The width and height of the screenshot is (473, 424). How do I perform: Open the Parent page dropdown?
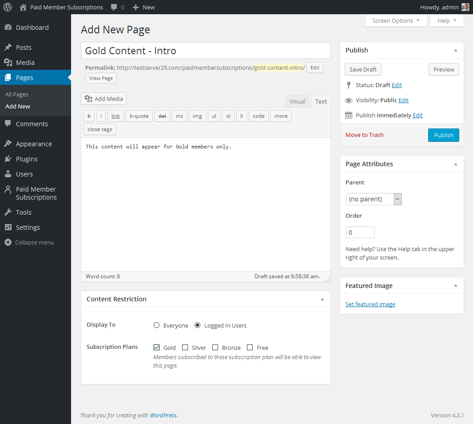pos(374,199)
